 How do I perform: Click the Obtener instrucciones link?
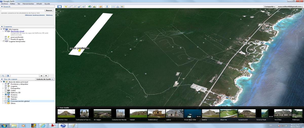click(34, 15)
